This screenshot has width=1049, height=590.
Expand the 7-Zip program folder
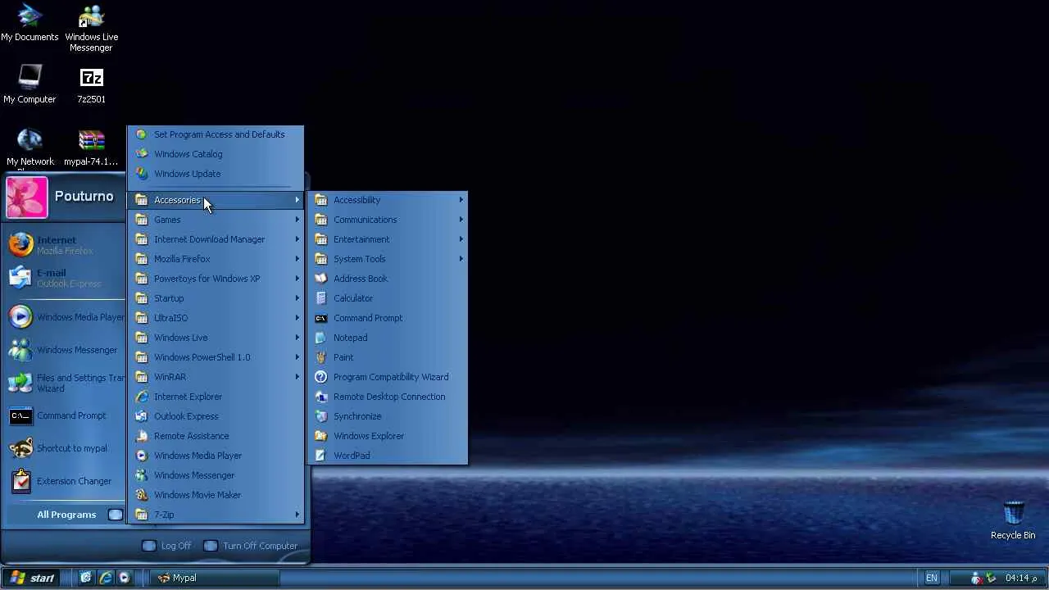(x=216, y=515)
